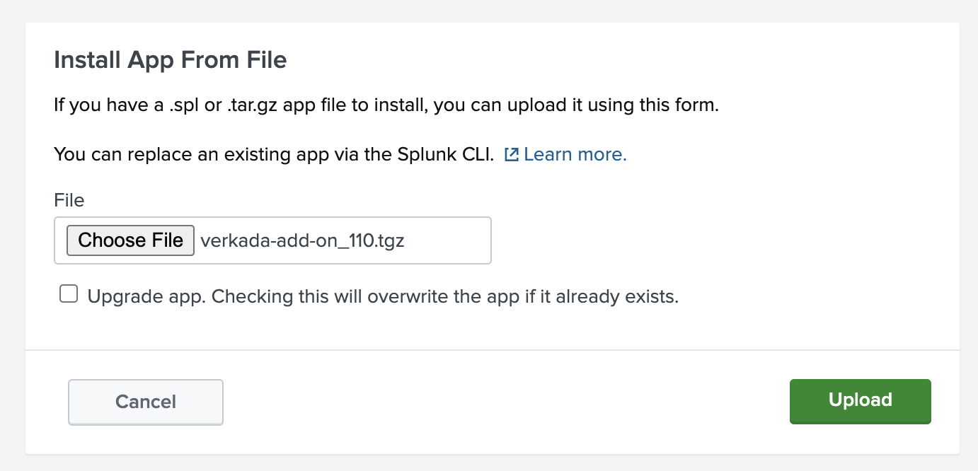
Task: Click blank white area right of the file input
Action: click(x=708, y=240)
